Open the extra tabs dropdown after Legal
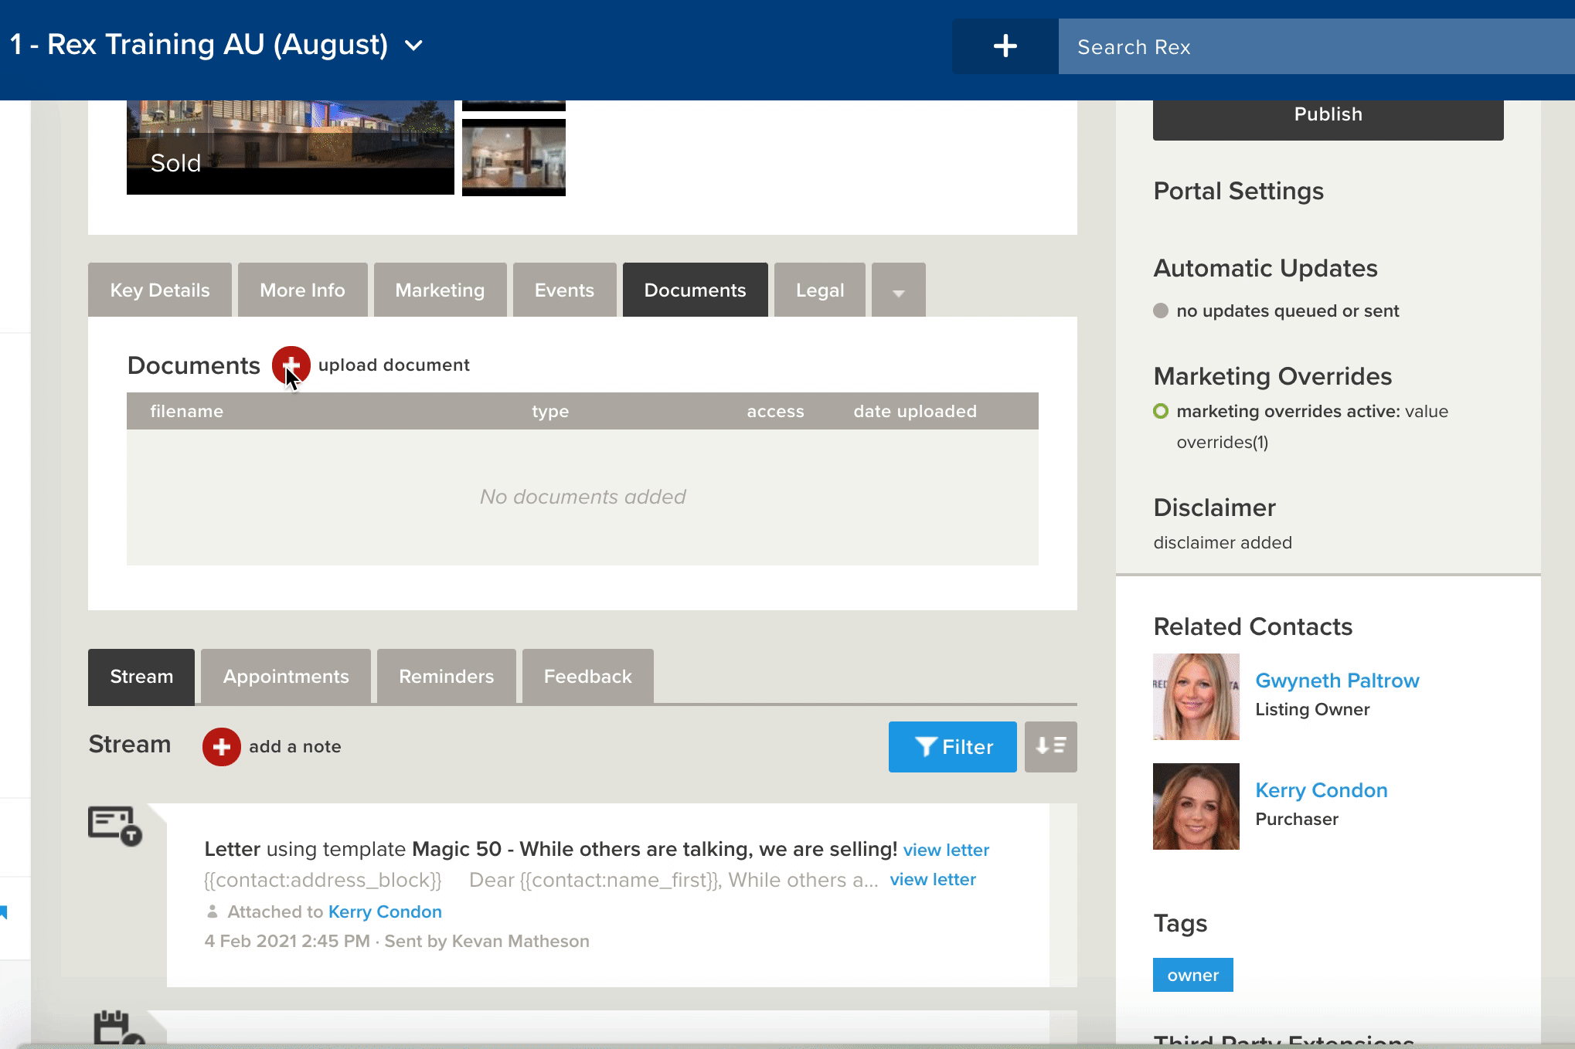This screenshot has width=1575, height=1049. click(x=899, y=290)
